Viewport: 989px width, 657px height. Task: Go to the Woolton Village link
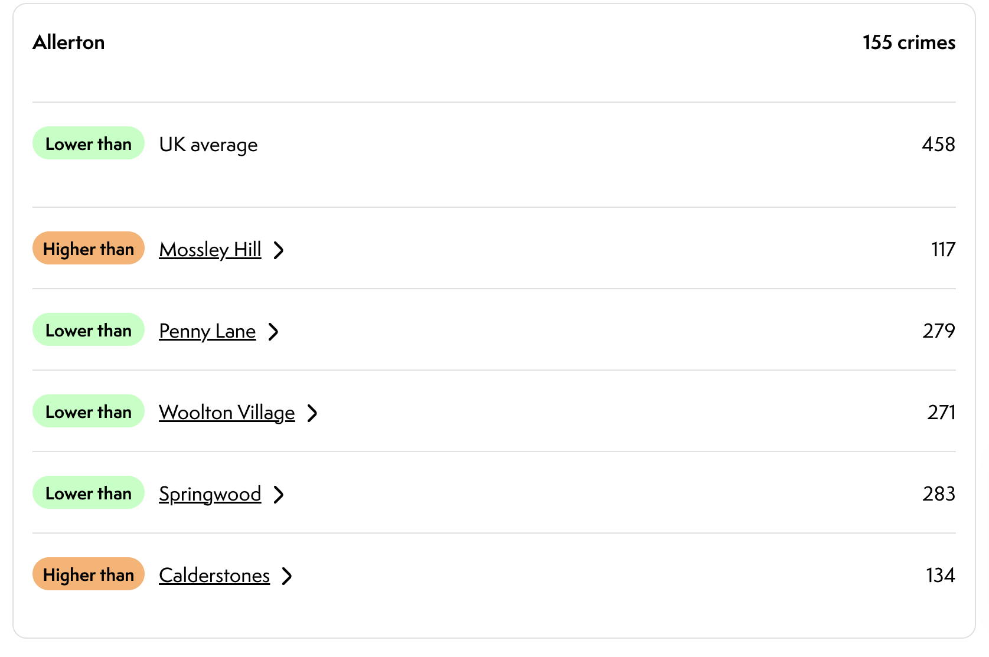pyautogui.click(x=227, y=413)
